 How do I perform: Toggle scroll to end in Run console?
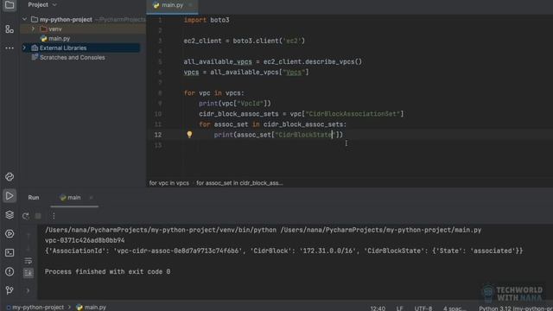pos(29,273)
